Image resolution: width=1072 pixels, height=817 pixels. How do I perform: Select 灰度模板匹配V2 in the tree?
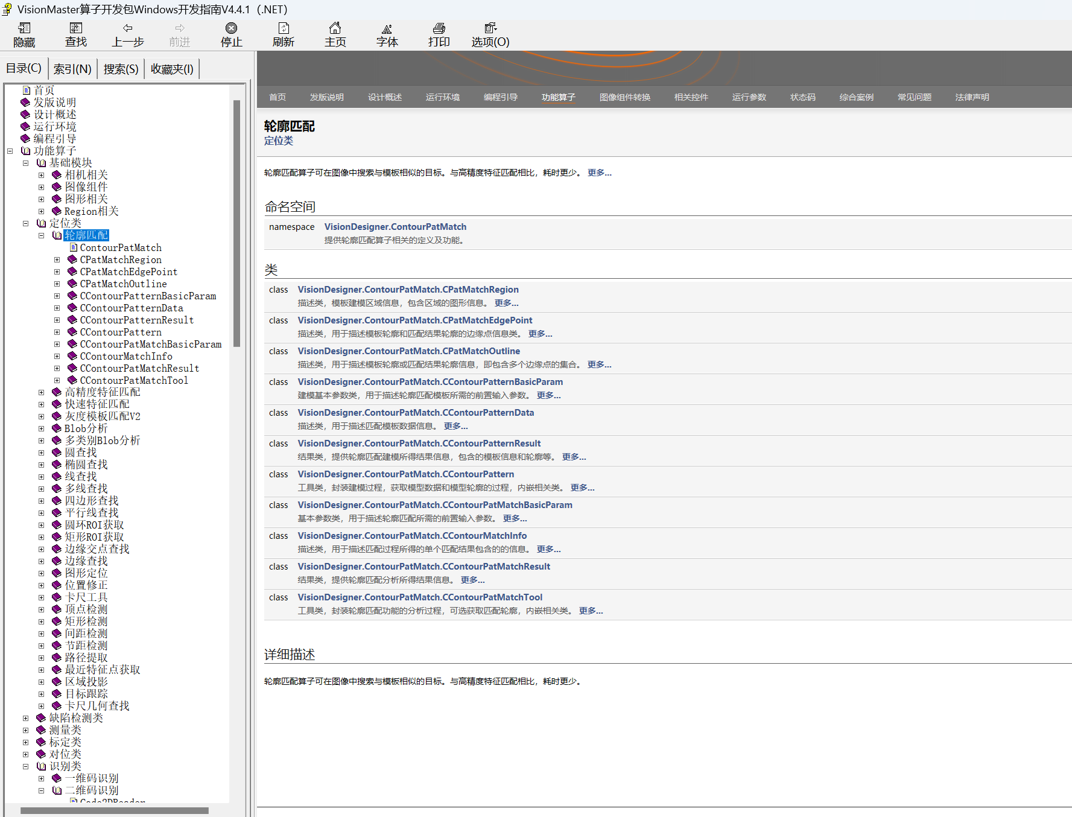click(x=103, y=416)
